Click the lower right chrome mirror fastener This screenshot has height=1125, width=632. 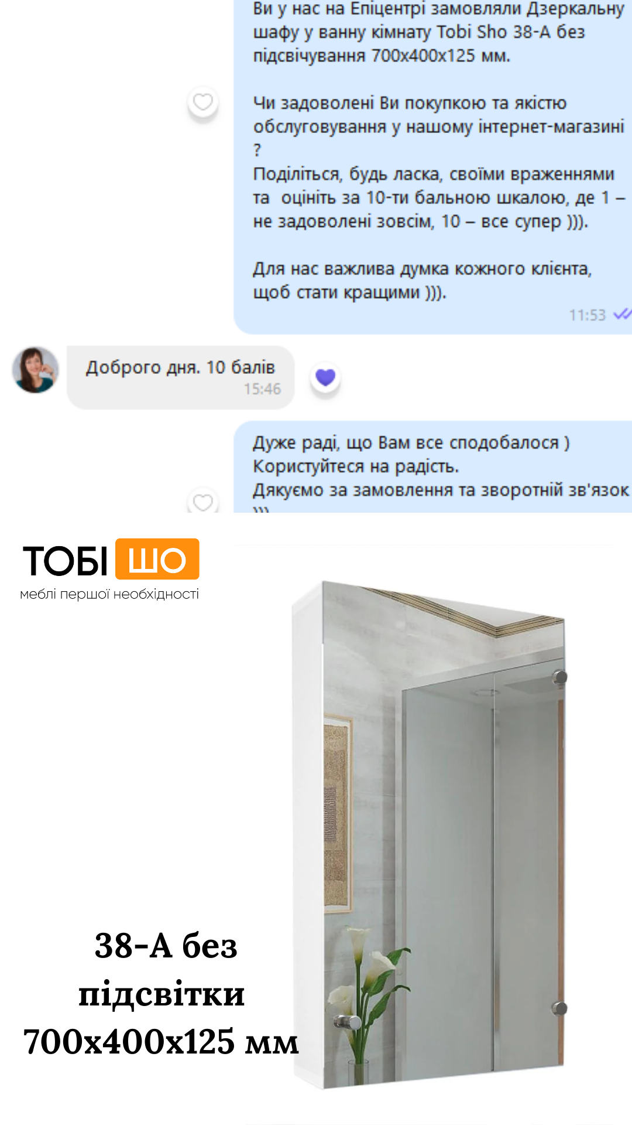pos(559,1008)
